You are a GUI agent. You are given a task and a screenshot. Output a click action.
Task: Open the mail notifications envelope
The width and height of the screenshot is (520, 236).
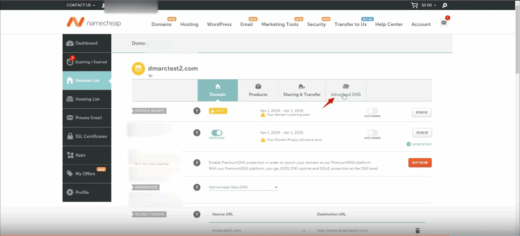coord(444,22)
